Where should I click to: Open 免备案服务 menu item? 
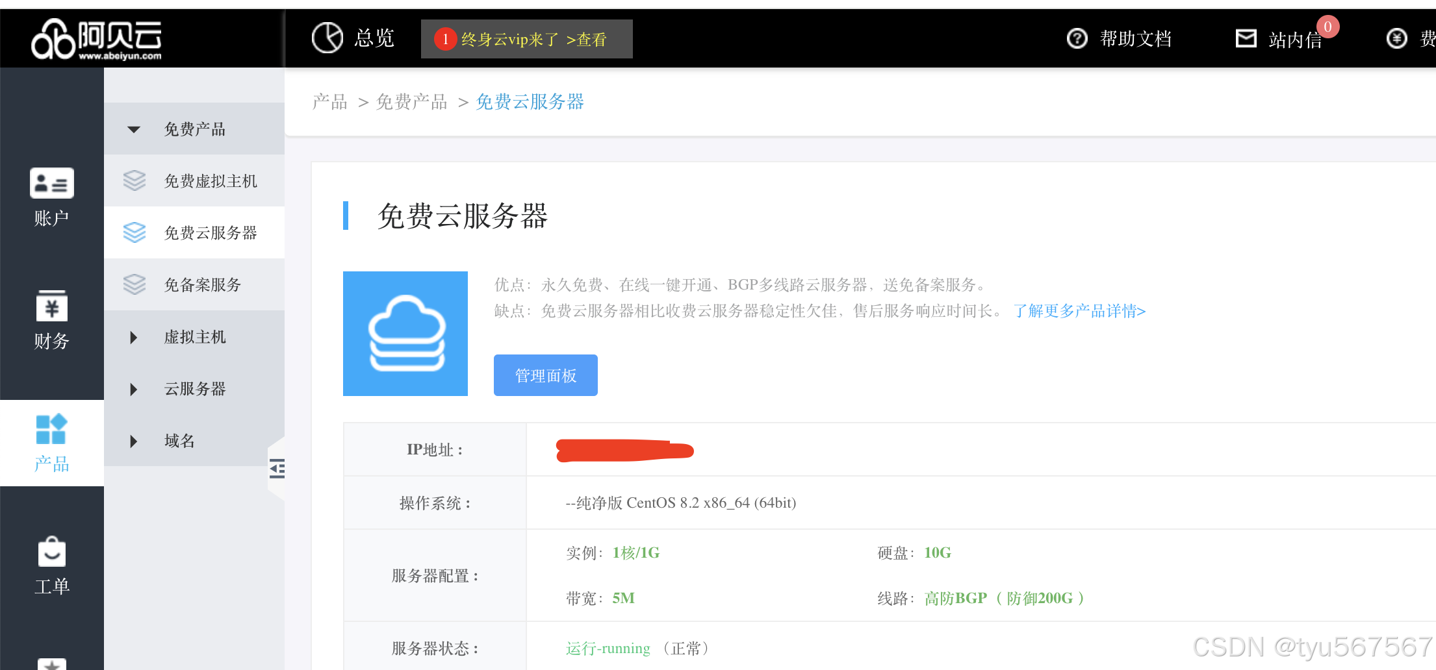[x=194, y=284]
